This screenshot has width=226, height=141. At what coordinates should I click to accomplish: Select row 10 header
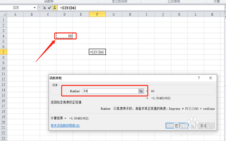(x=3, y=68)
